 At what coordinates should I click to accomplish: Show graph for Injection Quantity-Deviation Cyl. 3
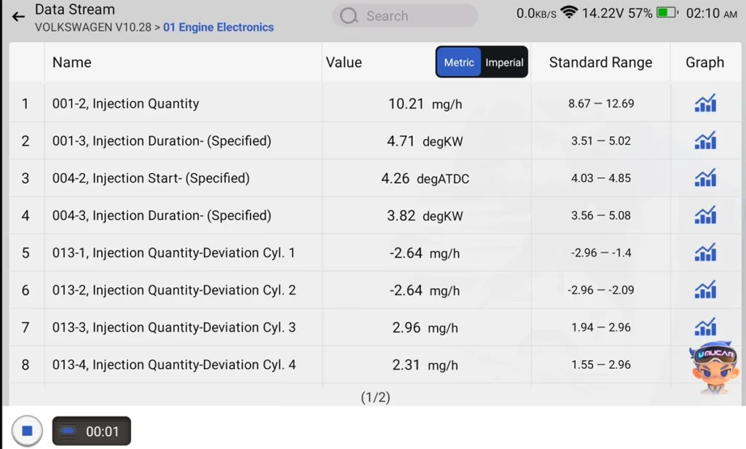[704, 326]
